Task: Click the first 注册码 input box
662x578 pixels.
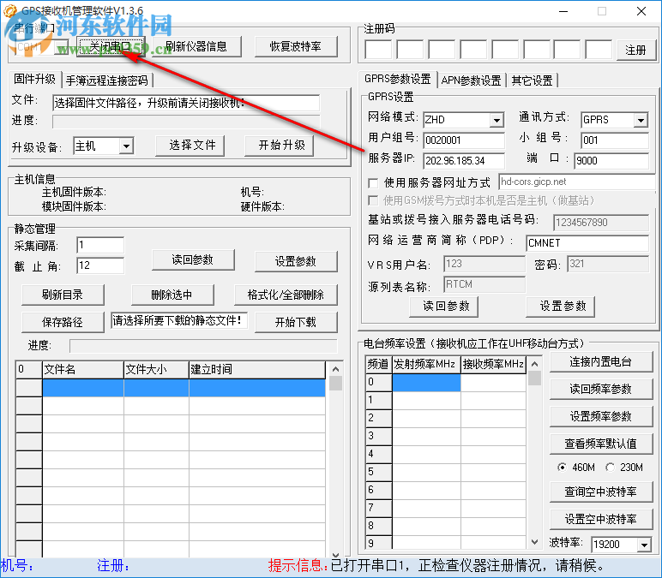Action: 378,50
